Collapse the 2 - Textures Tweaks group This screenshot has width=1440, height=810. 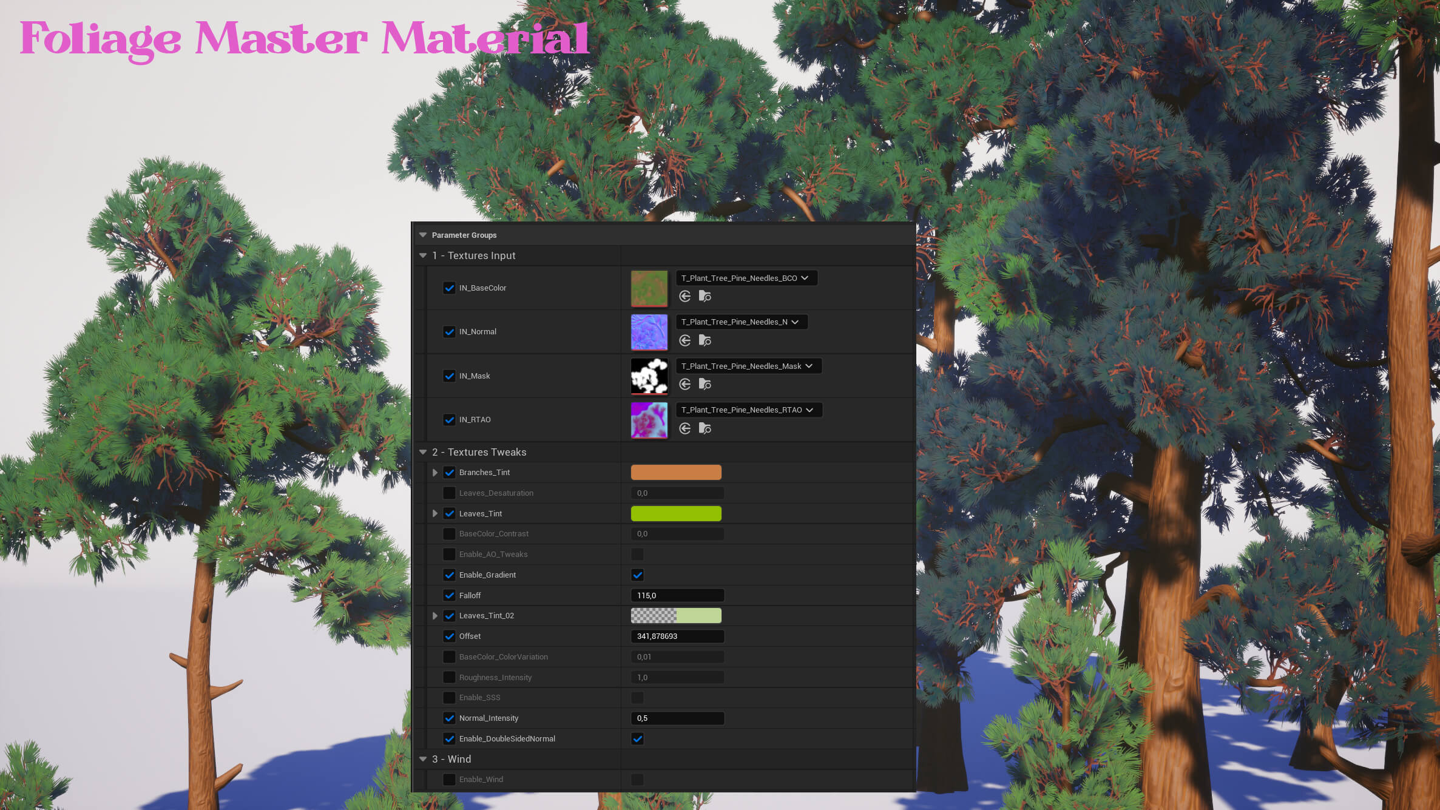point(423,452)
